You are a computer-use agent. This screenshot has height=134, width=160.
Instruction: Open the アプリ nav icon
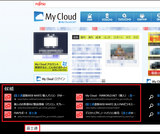point(90,17)
